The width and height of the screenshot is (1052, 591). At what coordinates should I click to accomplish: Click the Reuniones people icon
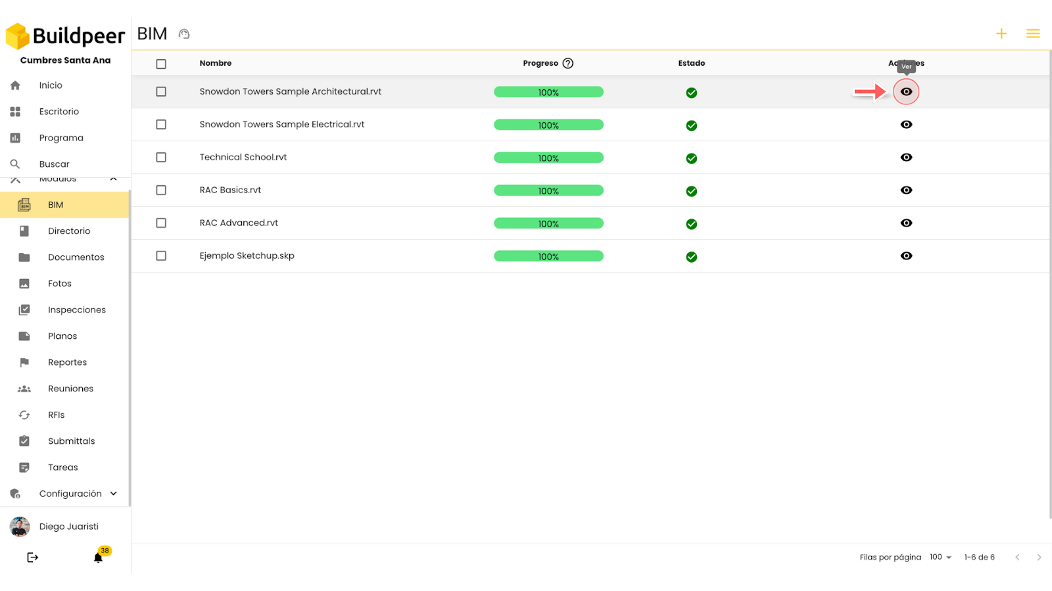click(x=24, y=389)
